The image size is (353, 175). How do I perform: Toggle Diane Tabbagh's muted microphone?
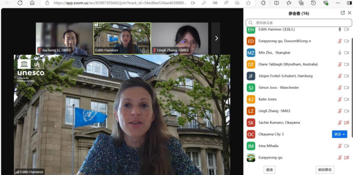[x=340, y=64]
